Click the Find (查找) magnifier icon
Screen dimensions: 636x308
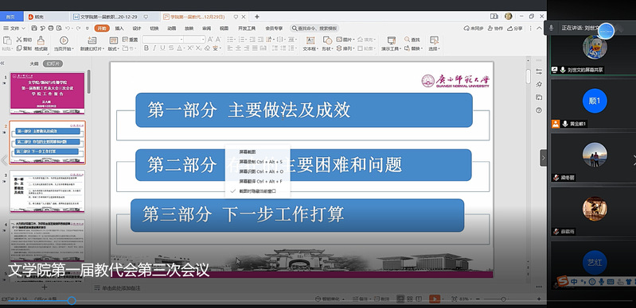[408, 40]
